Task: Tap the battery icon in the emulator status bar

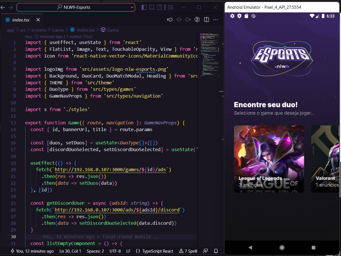Action: pos(323,16)
